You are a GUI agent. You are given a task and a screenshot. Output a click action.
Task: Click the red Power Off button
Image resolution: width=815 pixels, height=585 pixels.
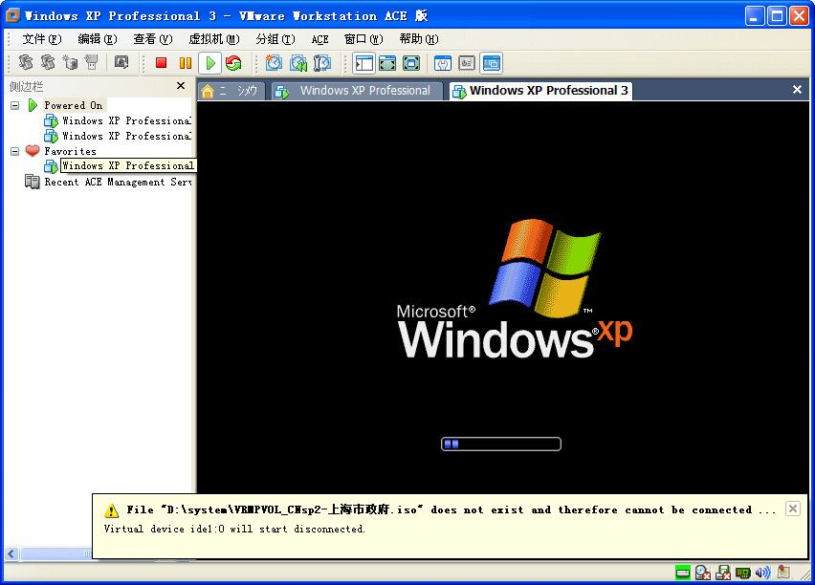(161, 63)
